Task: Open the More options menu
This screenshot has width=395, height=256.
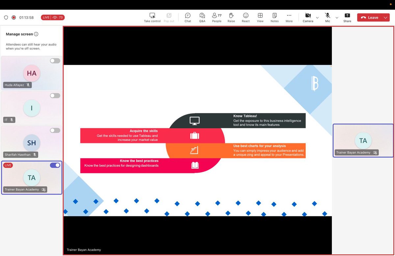Action: click(289, 18)
